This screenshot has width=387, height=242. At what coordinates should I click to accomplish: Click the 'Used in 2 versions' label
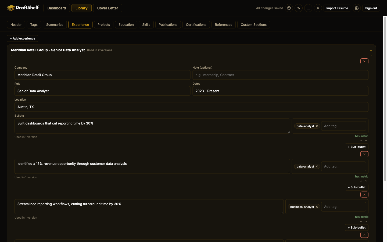(99, 50)
